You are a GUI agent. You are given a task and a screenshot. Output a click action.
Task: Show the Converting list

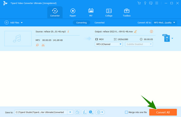(81, 23)
